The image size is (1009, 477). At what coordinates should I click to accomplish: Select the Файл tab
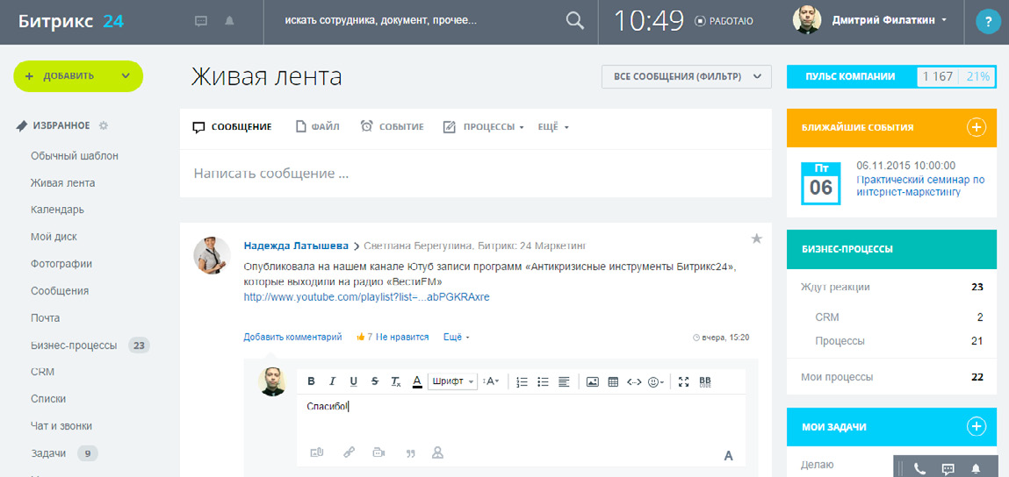click(x=317, y=126)
